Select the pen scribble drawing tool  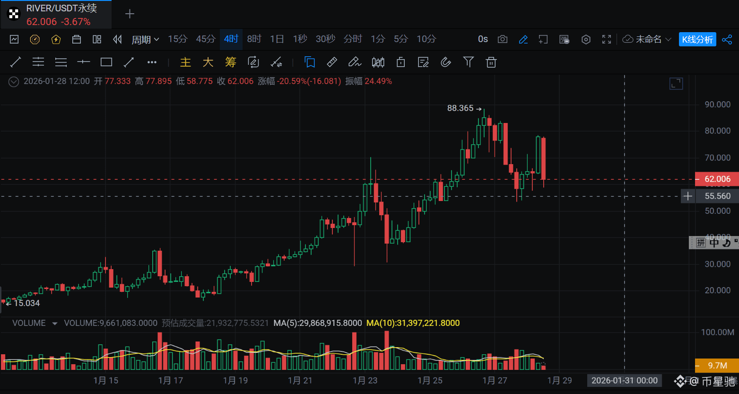click(355, 62)
